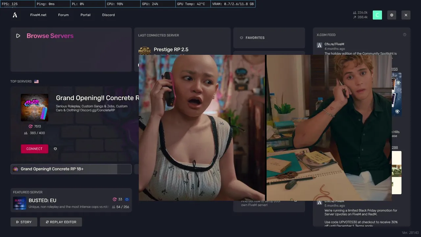Click the 'setup your own FiveM server' text
Viewport: 421px width, 237px height.
coord(261,203)
